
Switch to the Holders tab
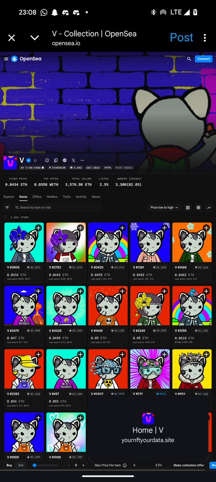52,197
